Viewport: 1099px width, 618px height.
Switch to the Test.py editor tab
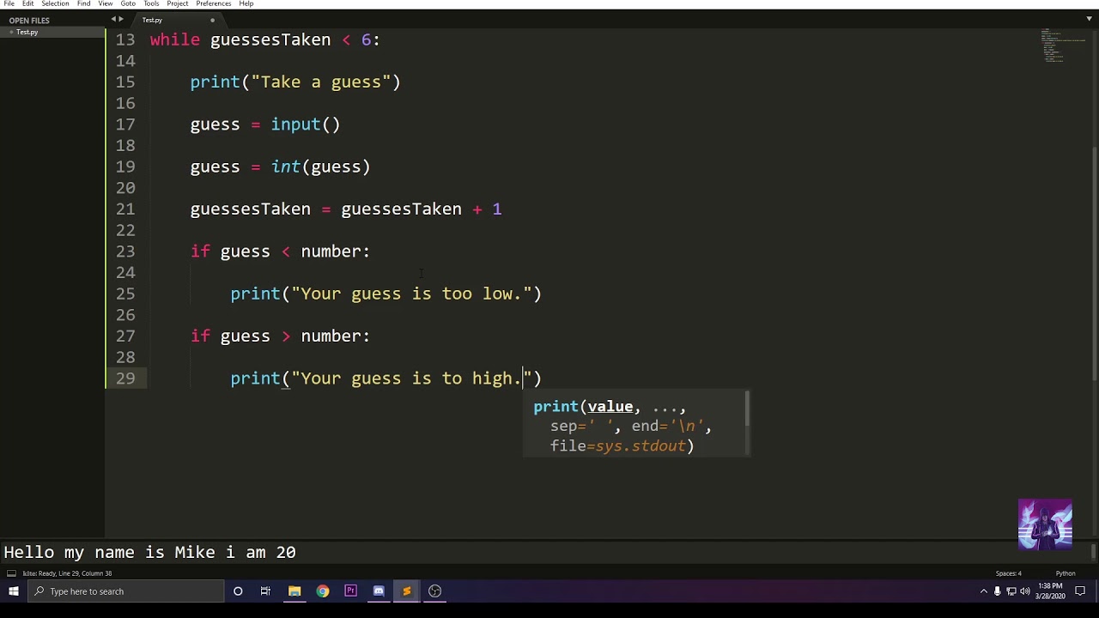click(x=178, y=20)
